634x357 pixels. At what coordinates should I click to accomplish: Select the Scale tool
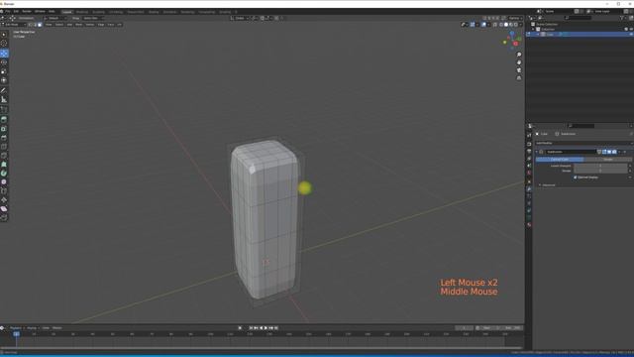pyautogui.click(x=4, y=71)
